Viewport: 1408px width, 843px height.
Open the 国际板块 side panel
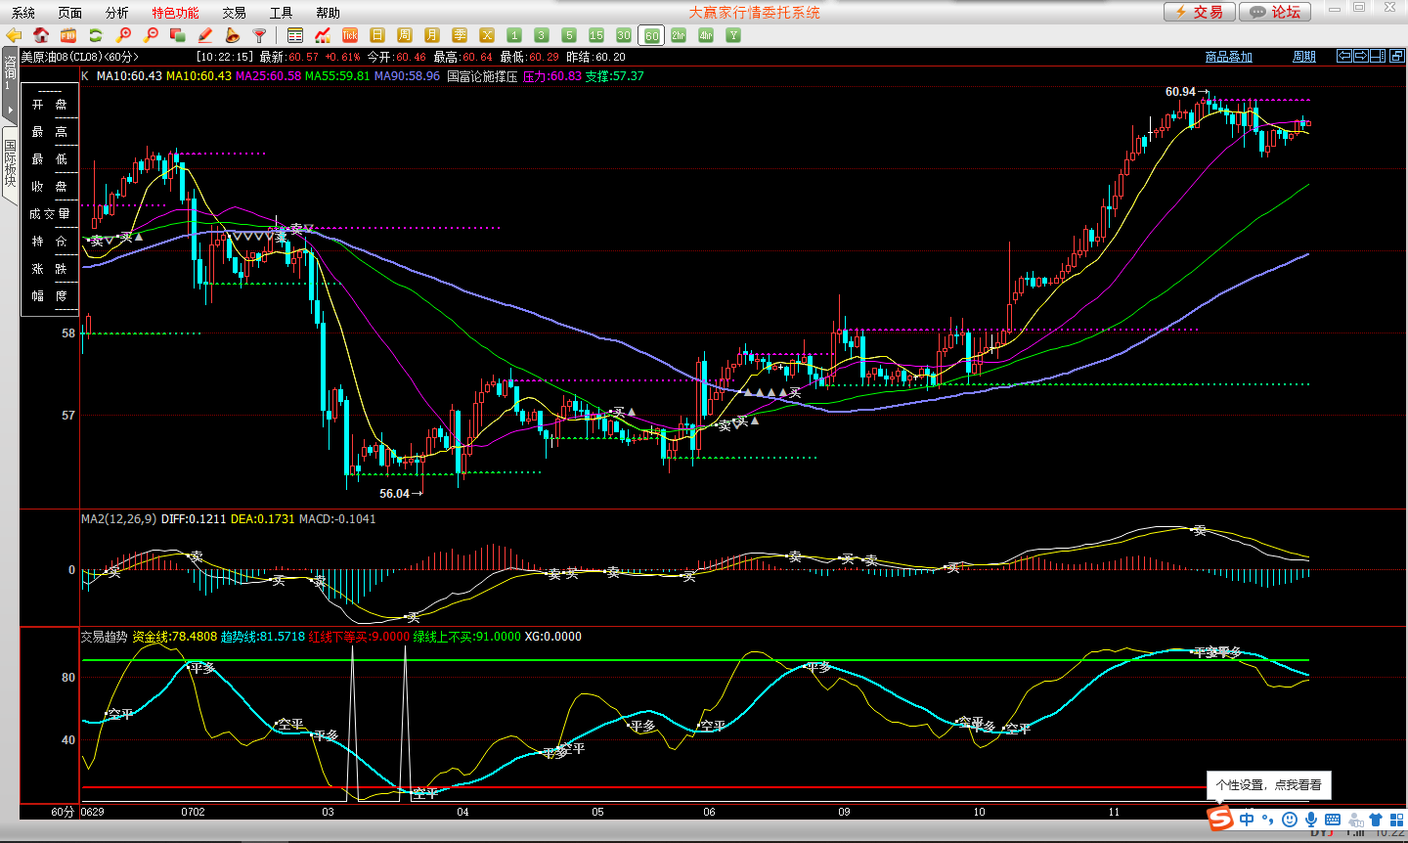click(x=10, y=163)
